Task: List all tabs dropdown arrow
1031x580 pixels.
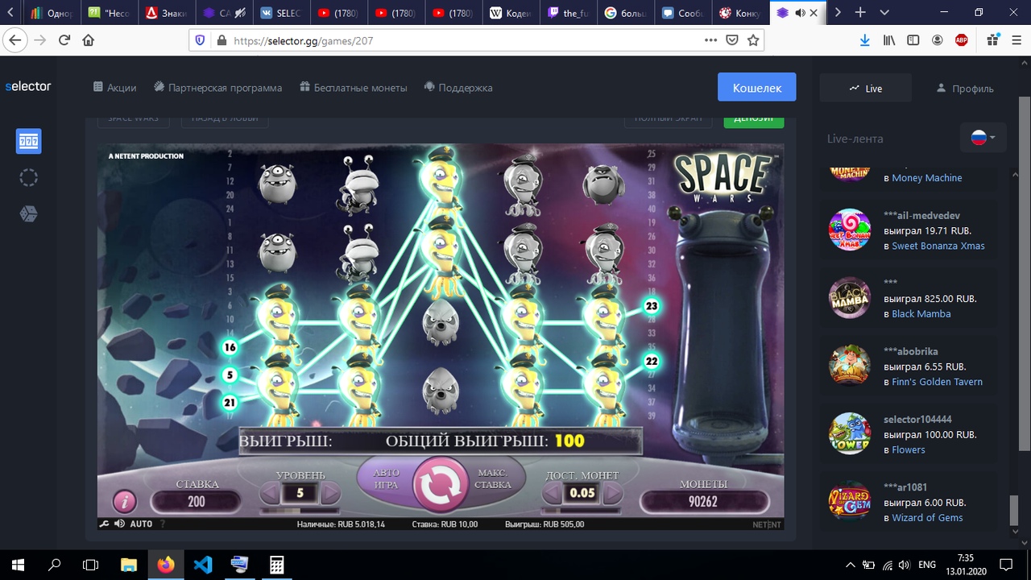Action: [885, 13]
